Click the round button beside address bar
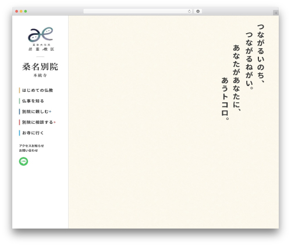The image size is (291, 246). coord(198,12)
